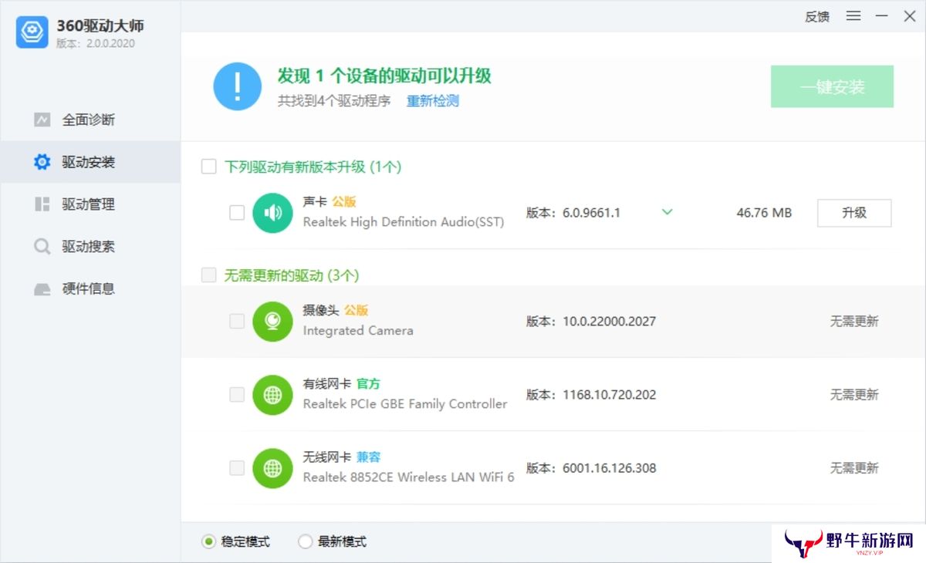Go to 驱动管理 section
This screenshot has width=926, height=563.
90,204
